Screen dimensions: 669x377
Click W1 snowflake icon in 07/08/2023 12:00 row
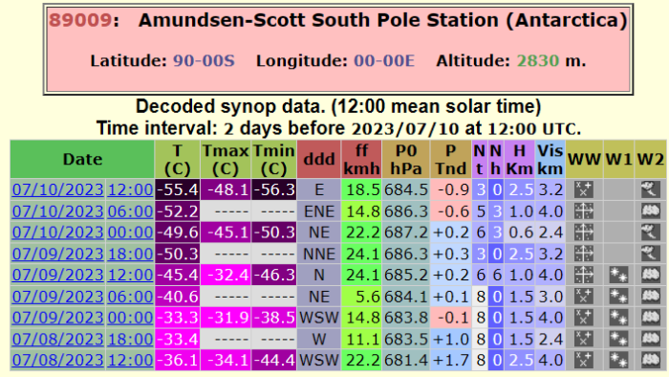click(x=618, y=360)
